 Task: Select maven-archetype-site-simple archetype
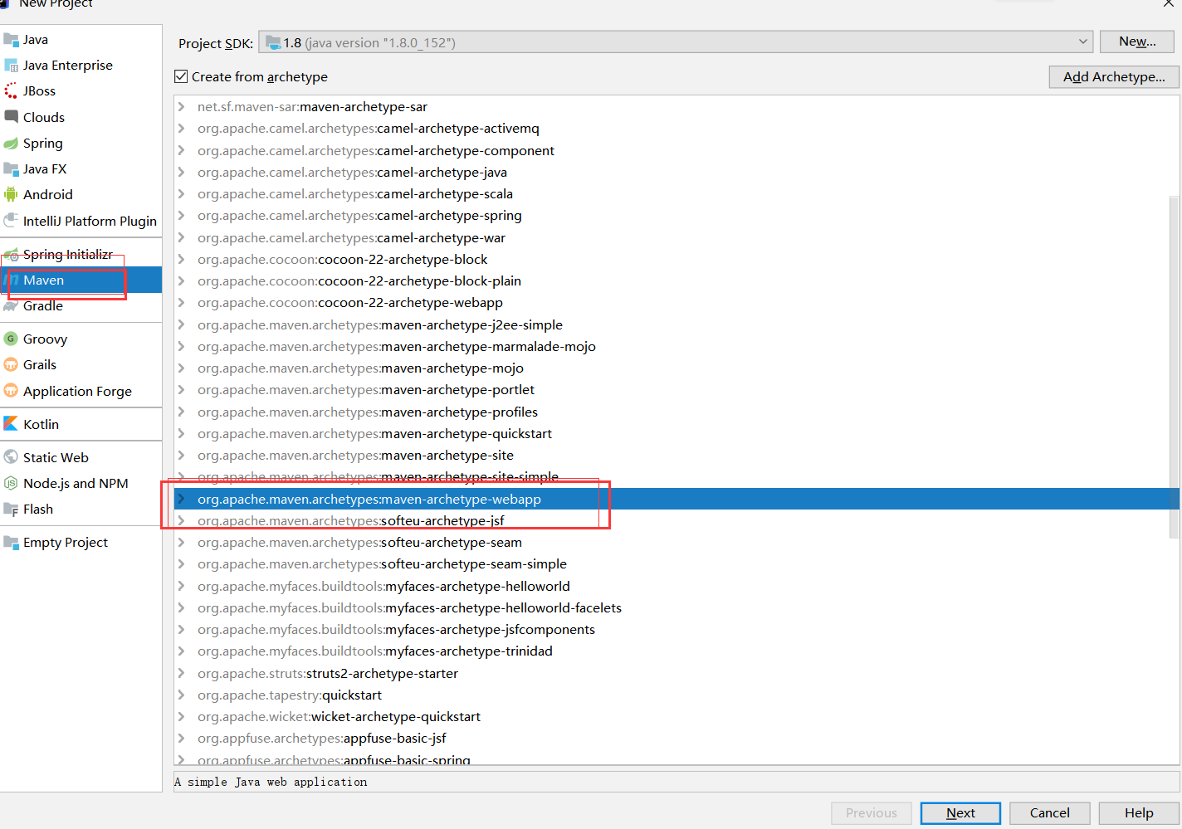click(378, 477)
